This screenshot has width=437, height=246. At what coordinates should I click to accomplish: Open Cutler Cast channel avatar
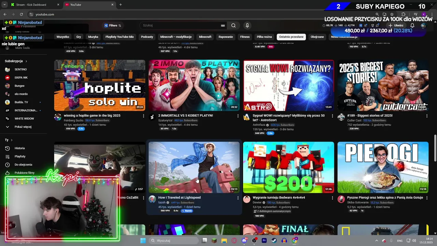pyautogui.click(x=341, y=117)
